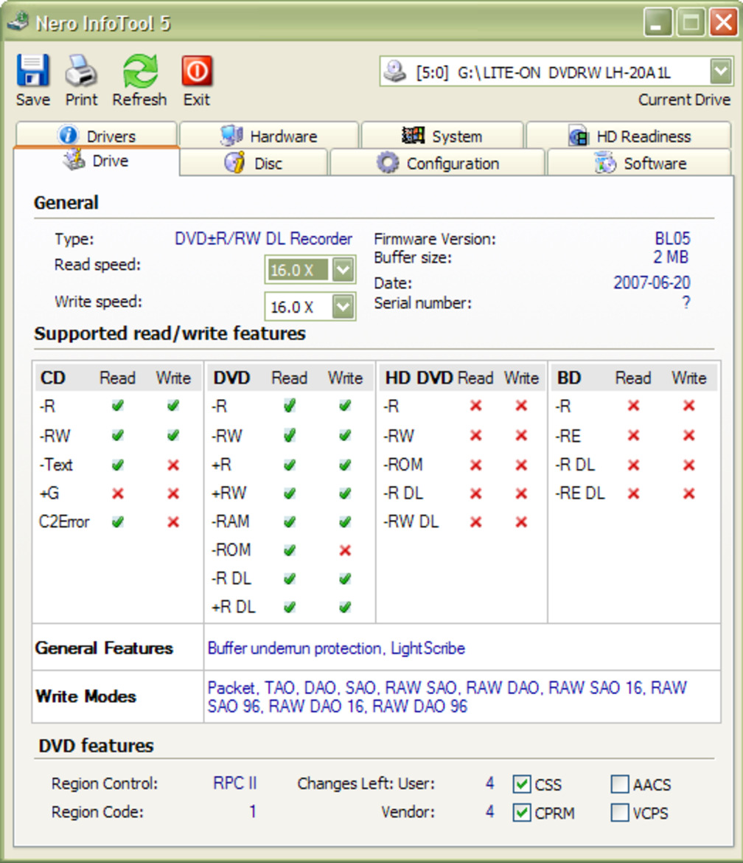The height and width of the screenshot is (863, 743).
Task: Click the Disc tab icon
Action: 235,163
